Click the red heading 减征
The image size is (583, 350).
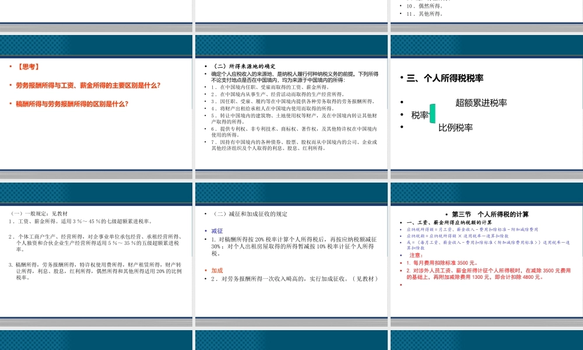pyautogui.click(x=216, y=230)
